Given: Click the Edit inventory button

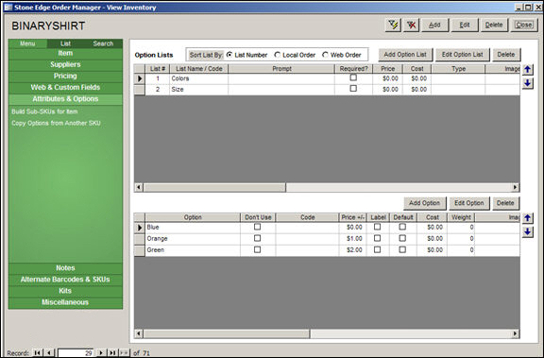Looking at the screenshot, I should coord(465,25).
